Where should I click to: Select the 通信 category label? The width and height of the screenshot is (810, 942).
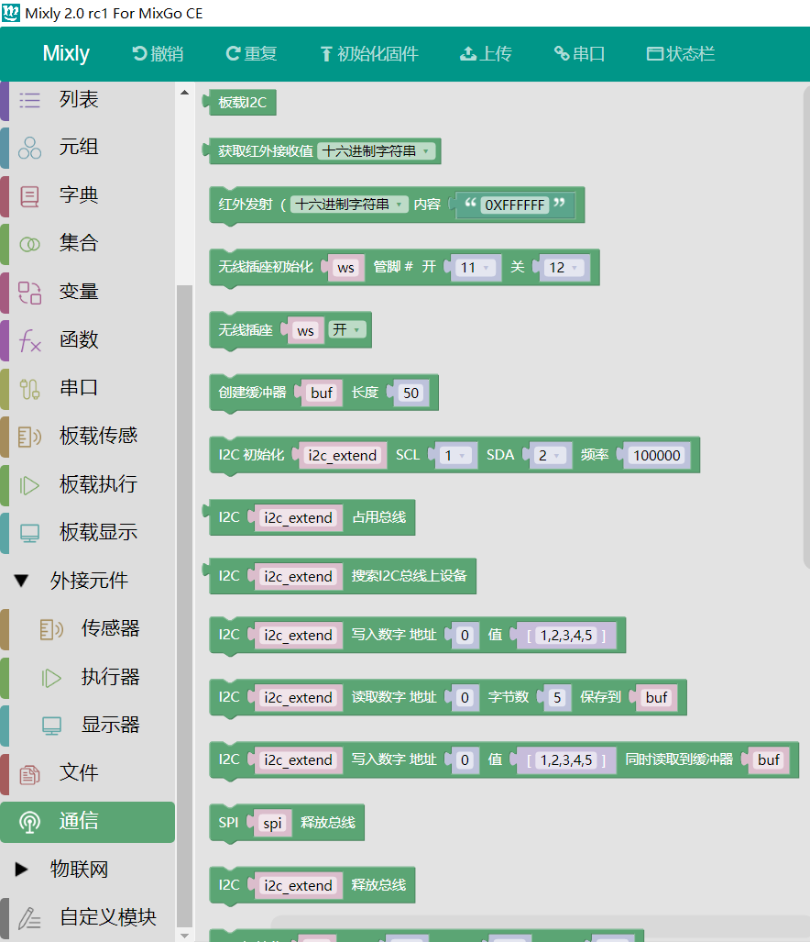pyautogui.click(x=79, y=821)
